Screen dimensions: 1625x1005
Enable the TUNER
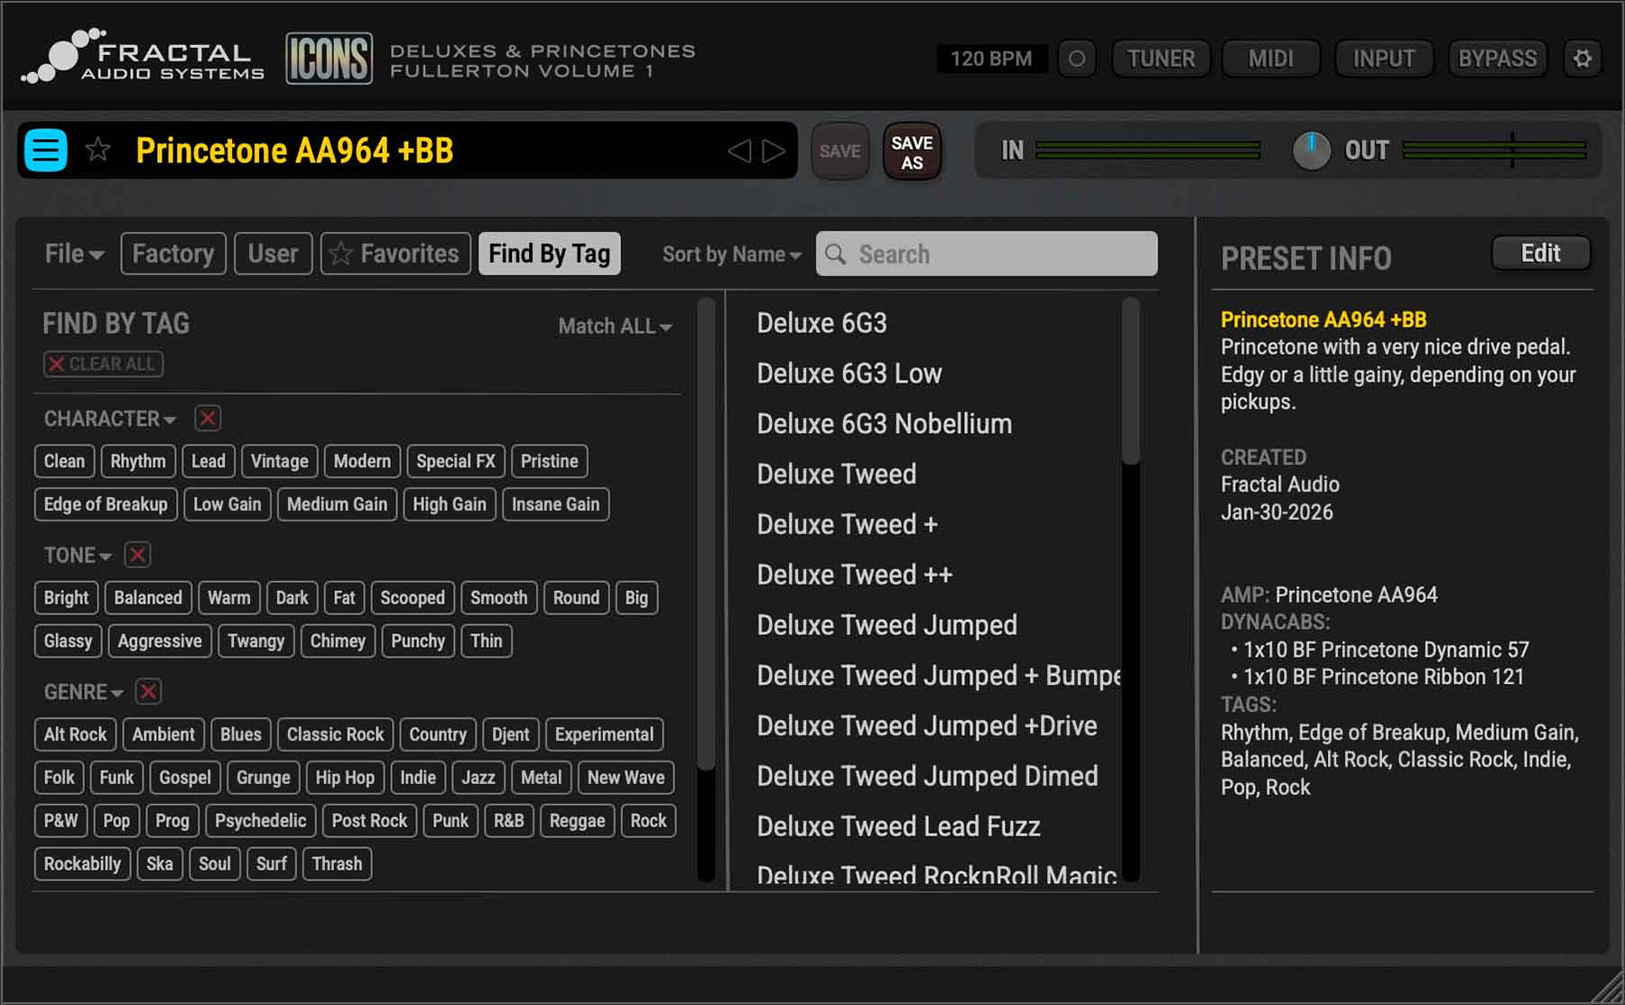[x=1161, y=58]
